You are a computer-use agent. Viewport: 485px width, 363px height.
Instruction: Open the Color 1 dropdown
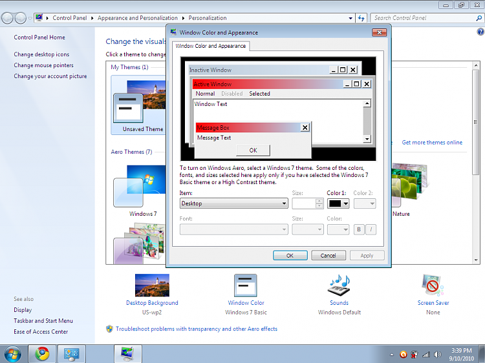[338, 203]
